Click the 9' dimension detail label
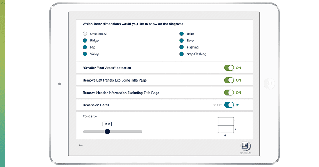 tap(237, 105)
